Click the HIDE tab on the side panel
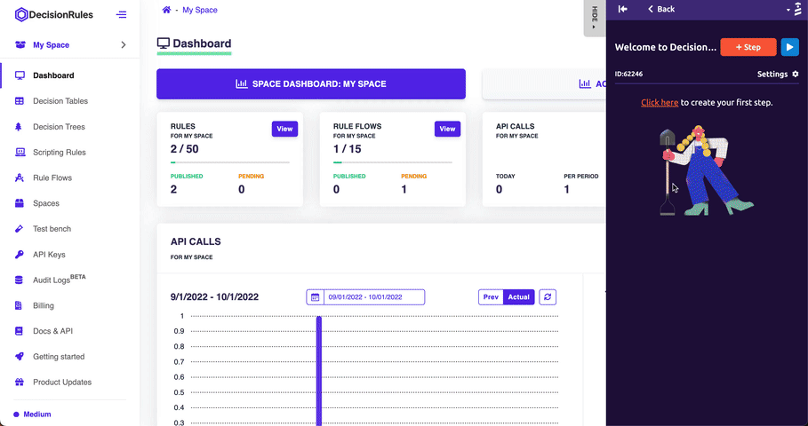 (x=594, y=19)
